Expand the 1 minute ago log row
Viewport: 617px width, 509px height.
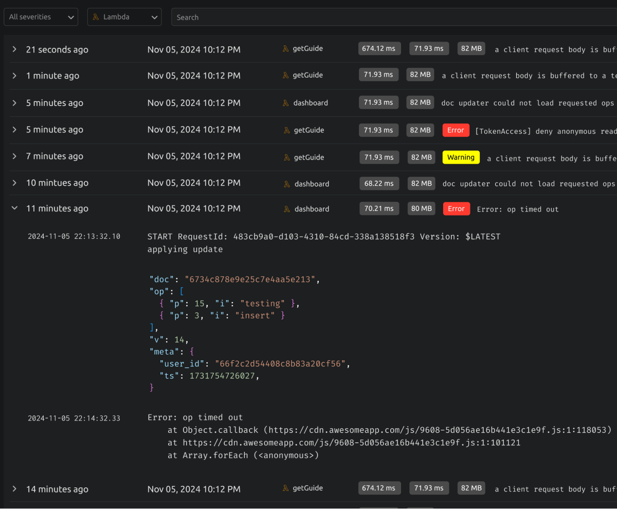pyautogui.click(x=14, y=76)
